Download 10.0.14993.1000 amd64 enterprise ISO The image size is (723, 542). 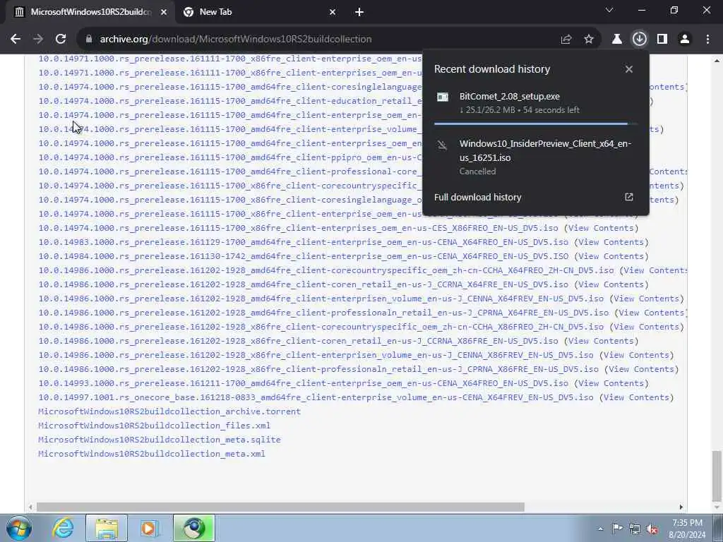(x=304, y=383)
